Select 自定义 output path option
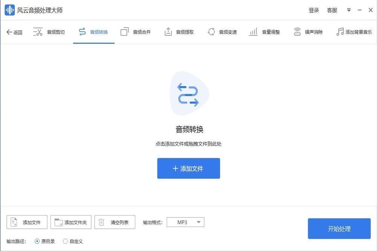 73,241
